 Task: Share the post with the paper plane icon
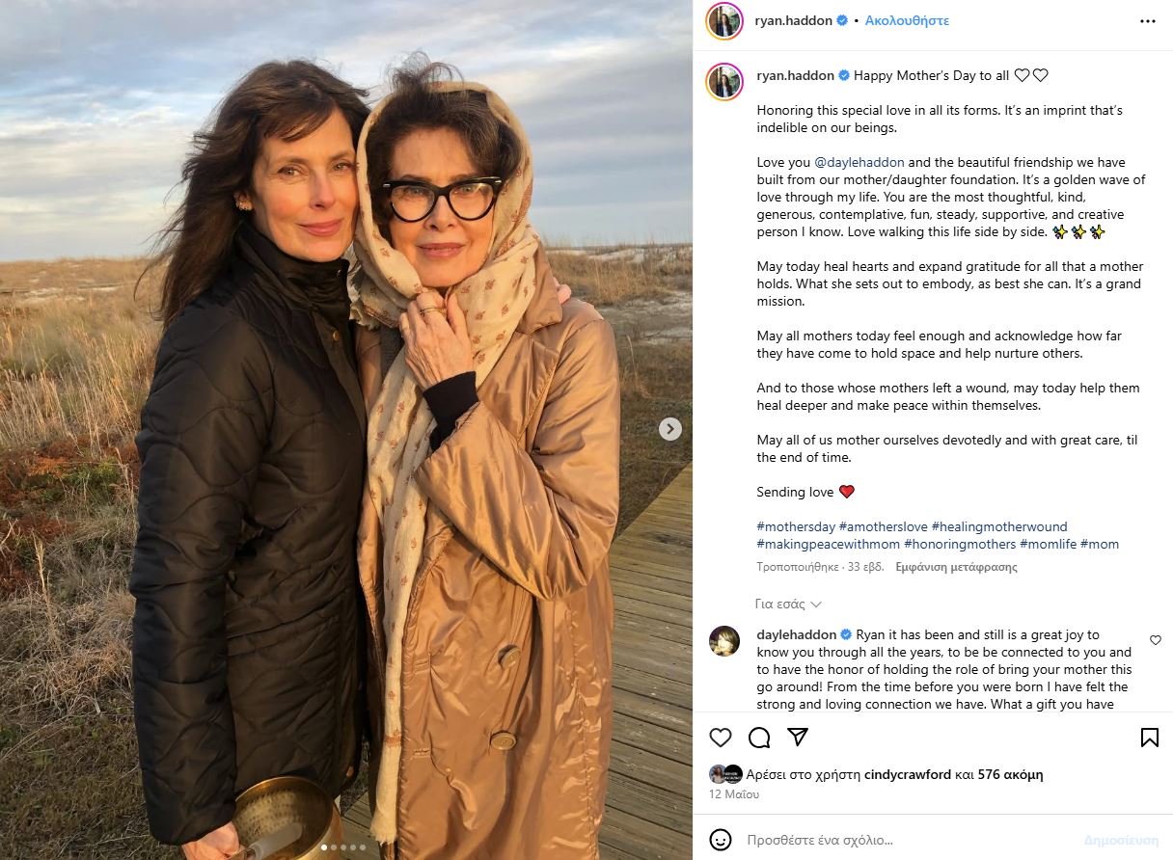pos(798,738)
